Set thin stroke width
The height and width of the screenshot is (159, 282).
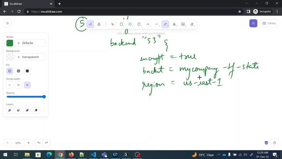pos(10,85)
